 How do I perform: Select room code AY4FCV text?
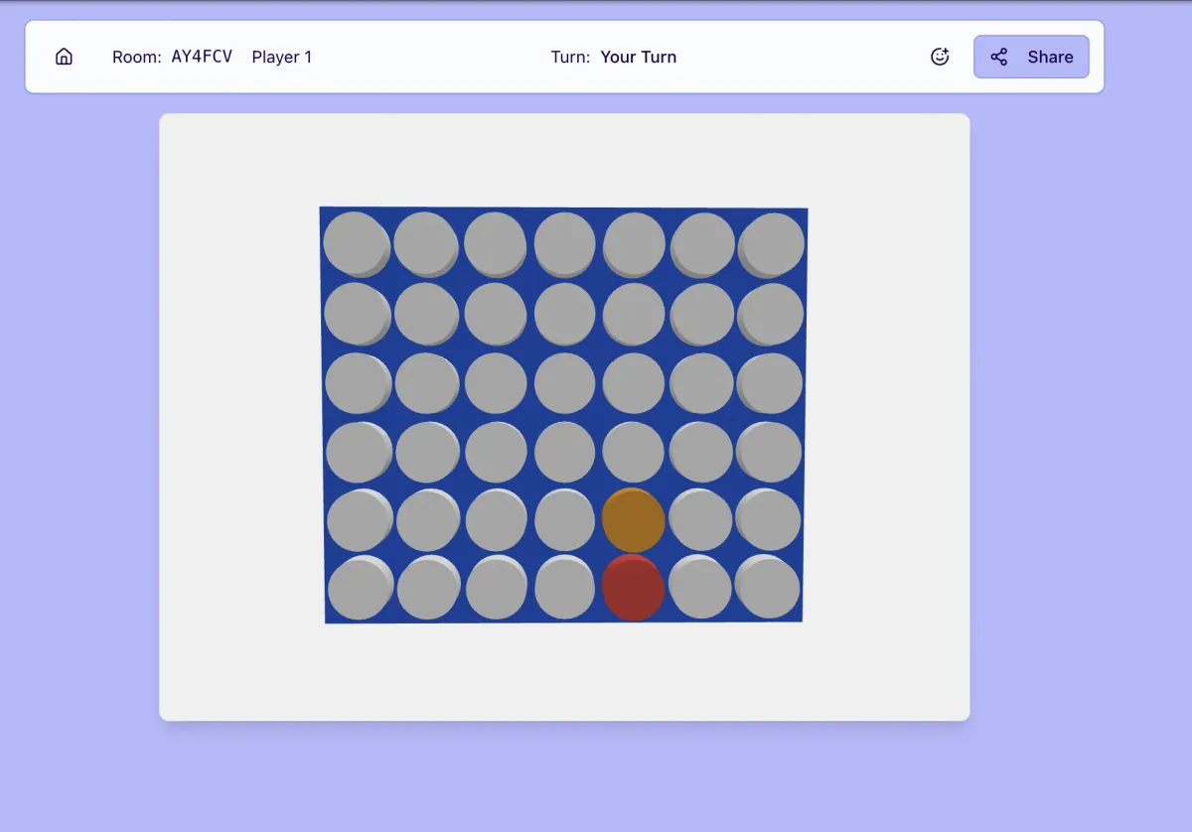202,57
